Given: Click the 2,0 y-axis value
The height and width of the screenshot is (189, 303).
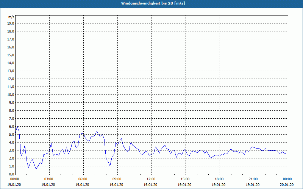Looking at the screenshot, I should click(11, 158).
